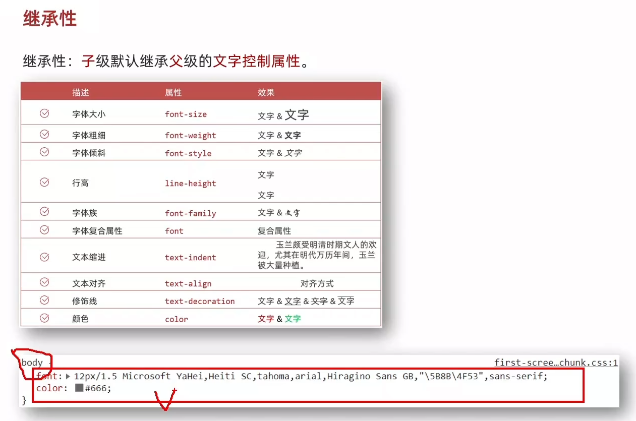Click the font property name in the body rule

coord(47,376)
